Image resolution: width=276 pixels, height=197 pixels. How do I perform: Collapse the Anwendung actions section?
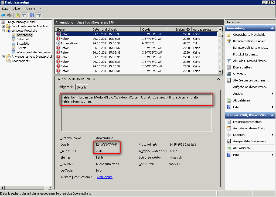[272, 28]
